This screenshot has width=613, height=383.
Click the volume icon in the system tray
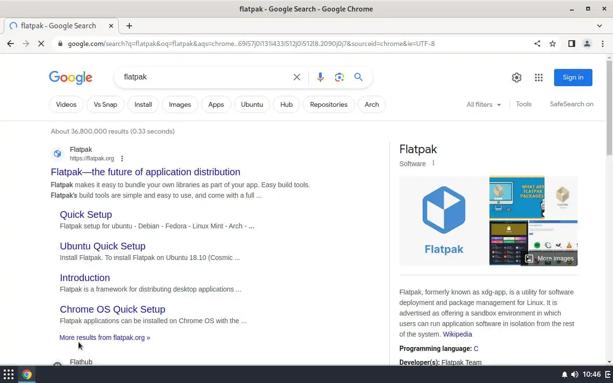(575, 374)
